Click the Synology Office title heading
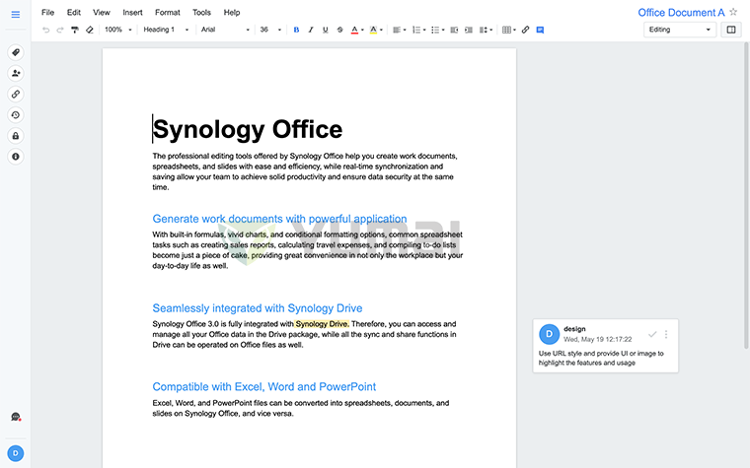This screenshot has width=750, height=468. [x=248, y=129]
